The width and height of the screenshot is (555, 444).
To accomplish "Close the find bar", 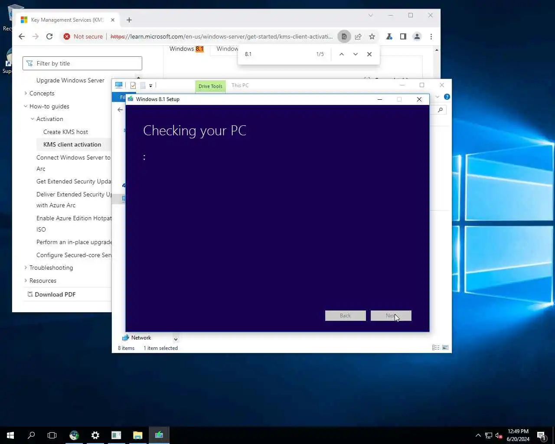I will [369, 54].
